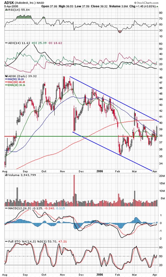Screen dimensions: 166x277
Task: Click the -2 tick on MACD axis
Action: point(161,239)
